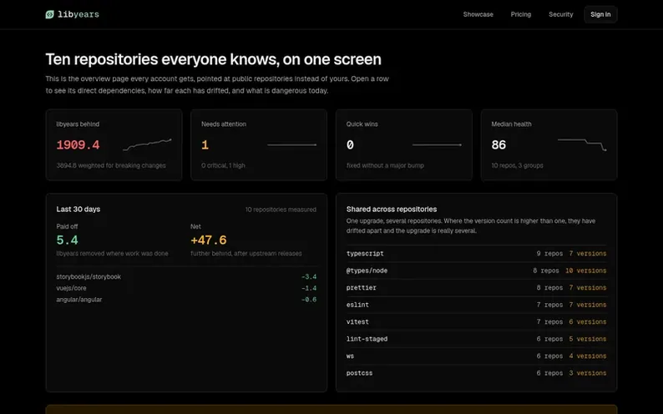Open the postcss dependency row
The width and height of the screenshot is (663, 414).
click(476, 373)
